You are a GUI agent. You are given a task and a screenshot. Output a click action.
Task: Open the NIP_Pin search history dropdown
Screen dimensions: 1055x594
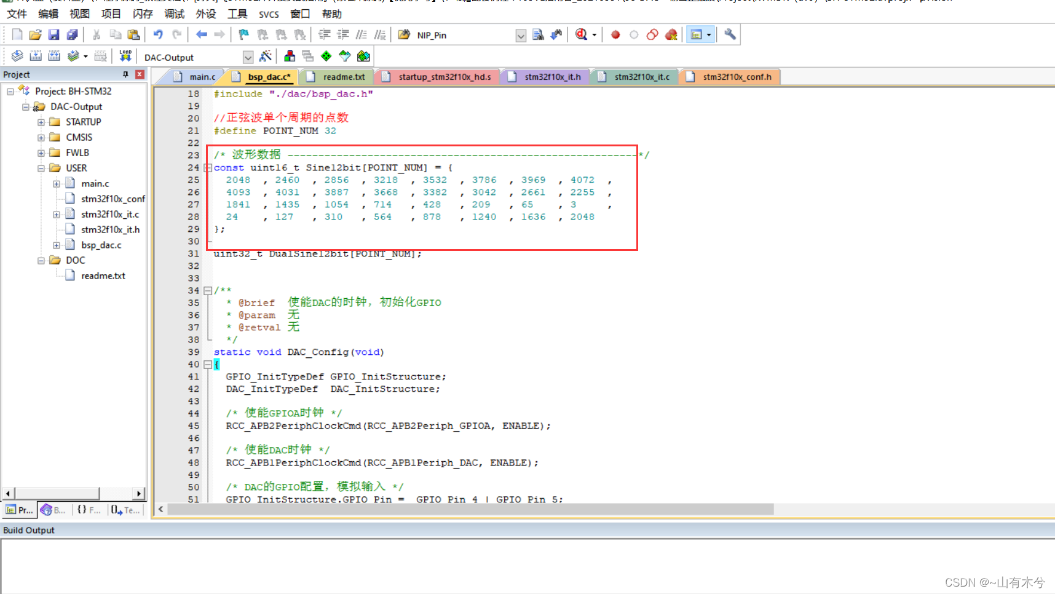tap(521, 36)
